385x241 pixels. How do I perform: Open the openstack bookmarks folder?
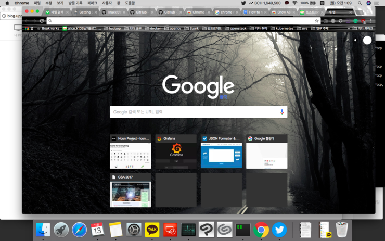pos(236,28)
